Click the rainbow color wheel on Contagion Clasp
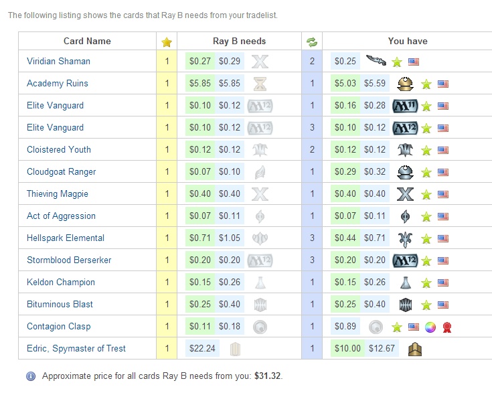 [x=430, y=327]
